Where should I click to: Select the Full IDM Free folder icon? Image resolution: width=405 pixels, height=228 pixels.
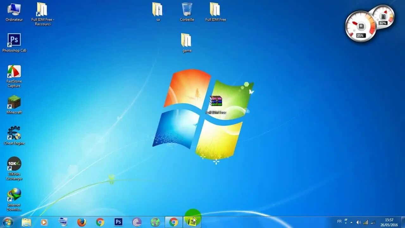(x=215, y=12)
